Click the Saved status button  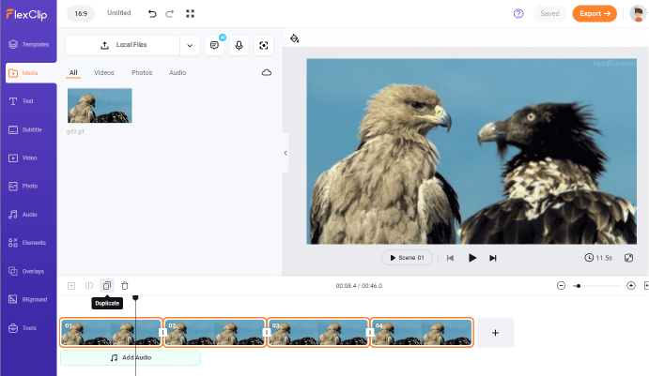tap(549, 14)
